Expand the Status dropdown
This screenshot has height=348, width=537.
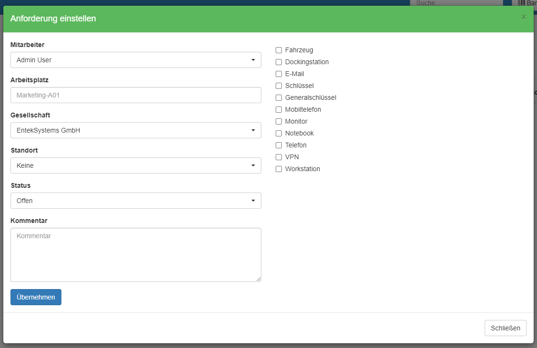click(x=136, y=201)
